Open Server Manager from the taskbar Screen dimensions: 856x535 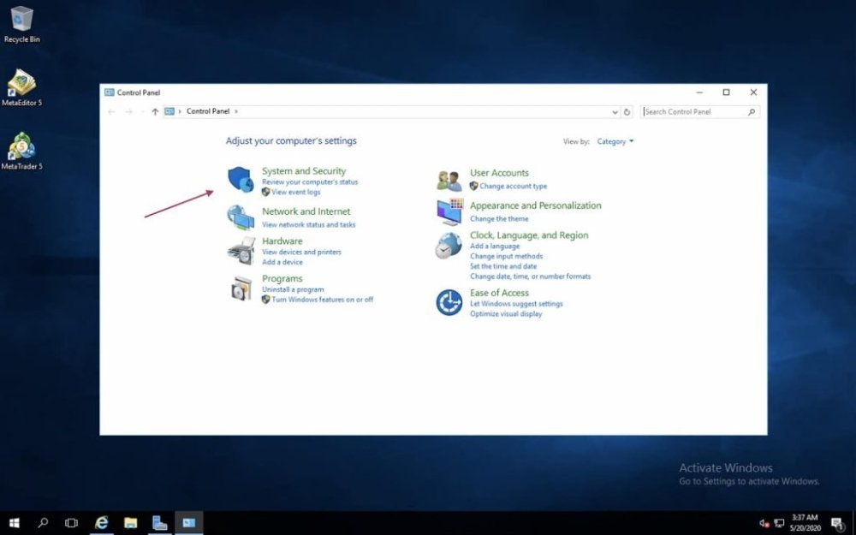(x=159, y=523)
